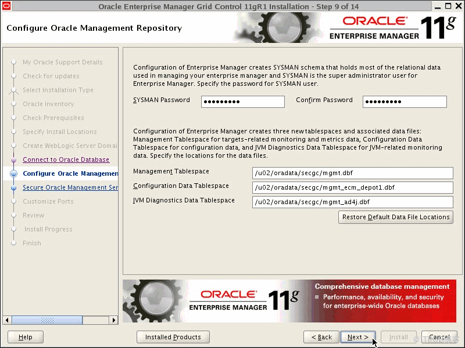Maximize the installation window
465x348 pixels.
[448, 6]
